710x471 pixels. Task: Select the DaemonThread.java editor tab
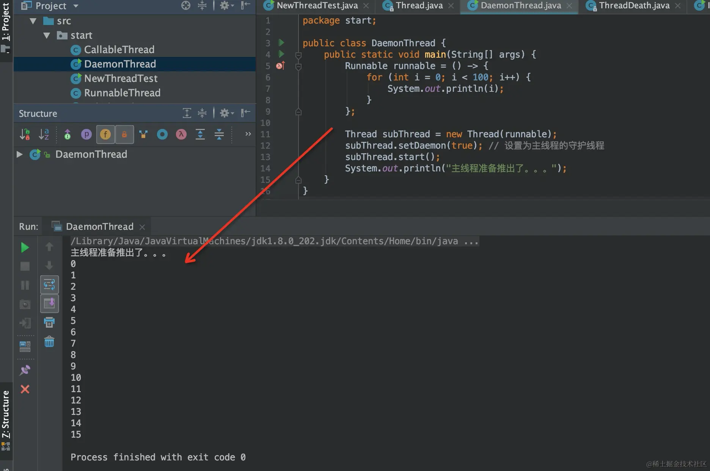520,6
